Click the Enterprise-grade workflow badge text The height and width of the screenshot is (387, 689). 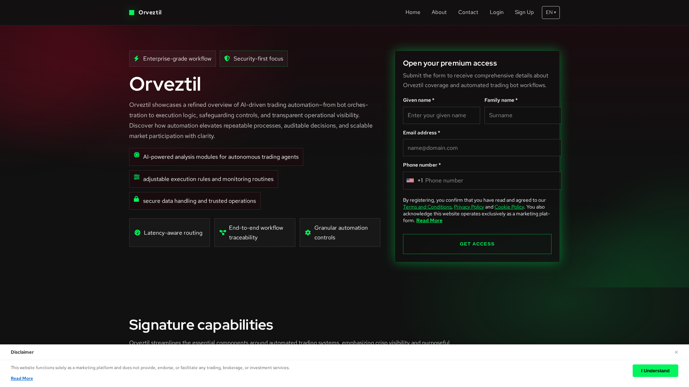pos(177,58)
